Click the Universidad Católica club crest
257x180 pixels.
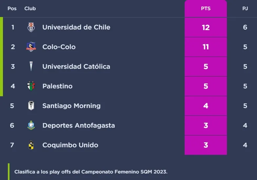(x=31, y=66)
